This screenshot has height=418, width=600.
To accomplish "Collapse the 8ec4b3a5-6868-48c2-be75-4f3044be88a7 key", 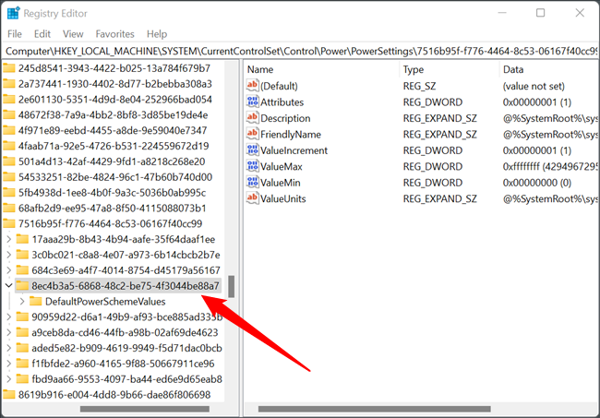I will 9,286.
